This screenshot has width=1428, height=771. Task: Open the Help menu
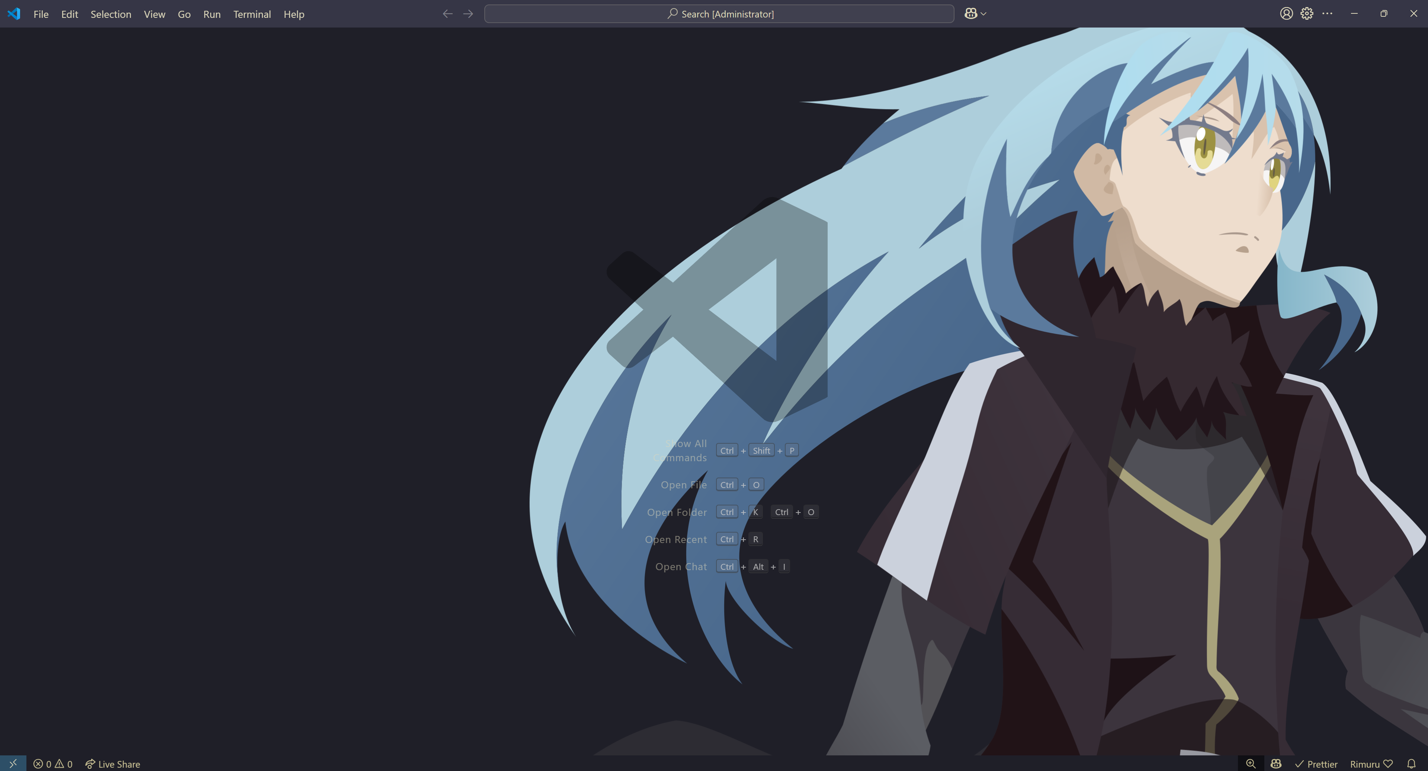coord(294,14)
